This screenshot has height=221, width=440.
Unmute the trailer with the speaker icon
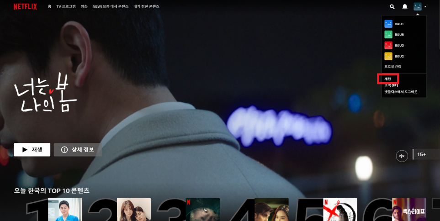pos(402,156)
